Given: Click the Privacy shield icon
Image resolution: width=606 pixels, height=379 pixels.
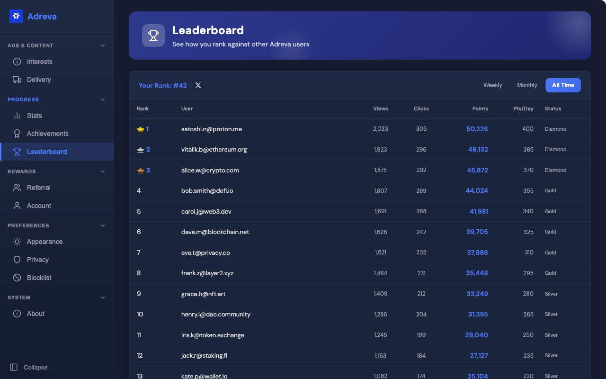Looking at the screenshot, I should (x=17, y=260).
